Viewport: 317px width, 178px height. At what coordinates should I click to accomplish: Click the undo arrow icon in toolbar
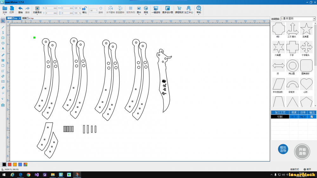[20, 9]
